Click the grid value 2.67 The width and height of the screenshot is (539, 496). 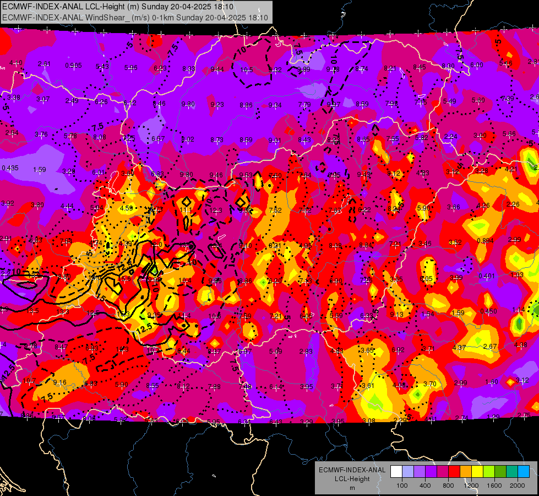click(x=490, y=346)
